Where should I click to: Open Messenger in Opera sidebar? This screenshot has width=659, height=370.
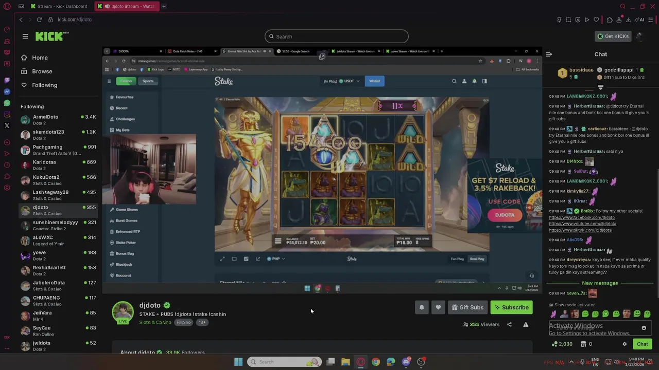pyautogui.click(x=7, y=91)
